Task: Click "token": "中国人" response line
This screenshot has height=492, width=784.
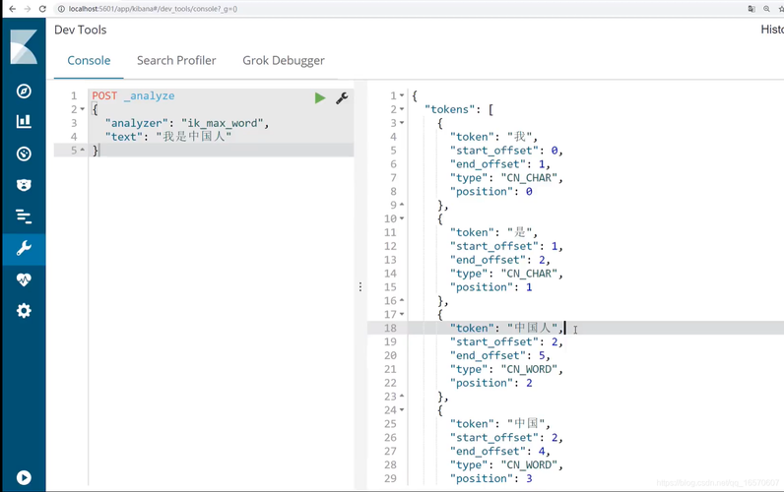Action: 506,329
